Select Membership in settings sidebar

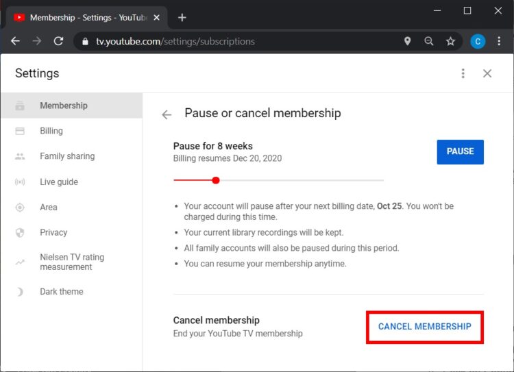tap(72, 106)
